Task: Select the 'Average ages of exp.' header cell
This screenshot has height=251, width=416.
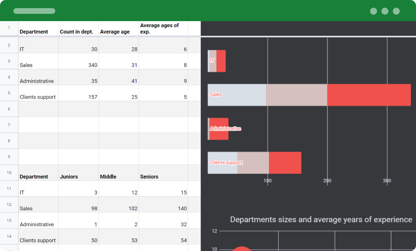Action: (163, 28)
